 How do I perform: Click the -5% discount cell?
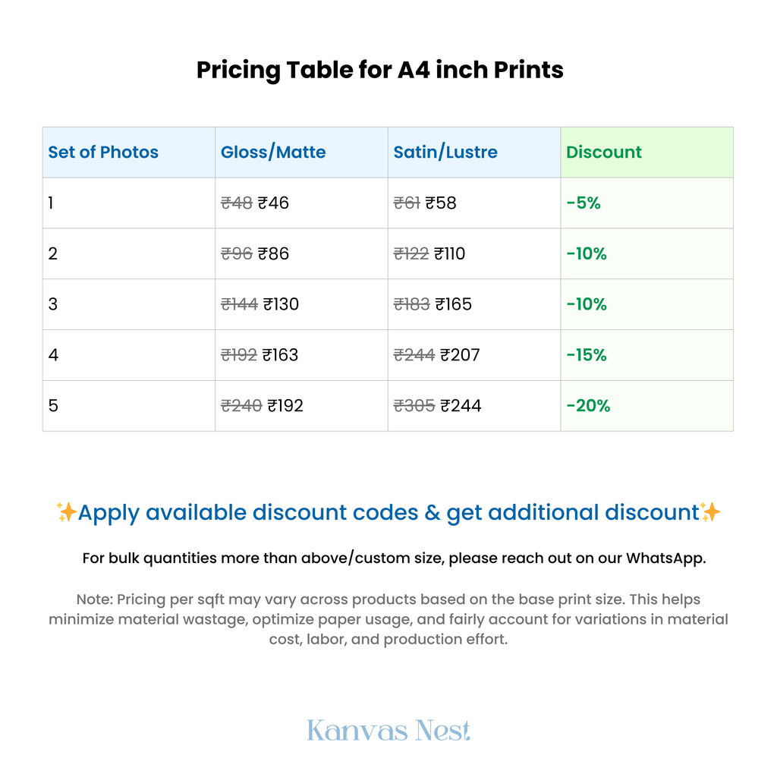[646, 203]
